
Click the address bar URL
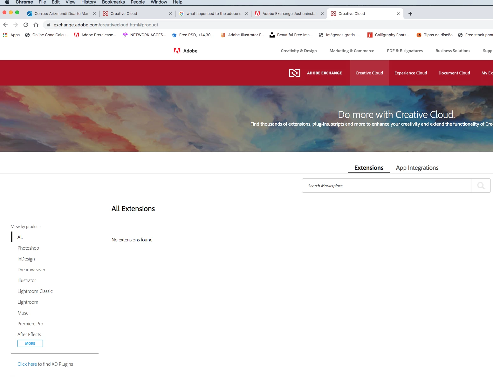click(106, 25)
